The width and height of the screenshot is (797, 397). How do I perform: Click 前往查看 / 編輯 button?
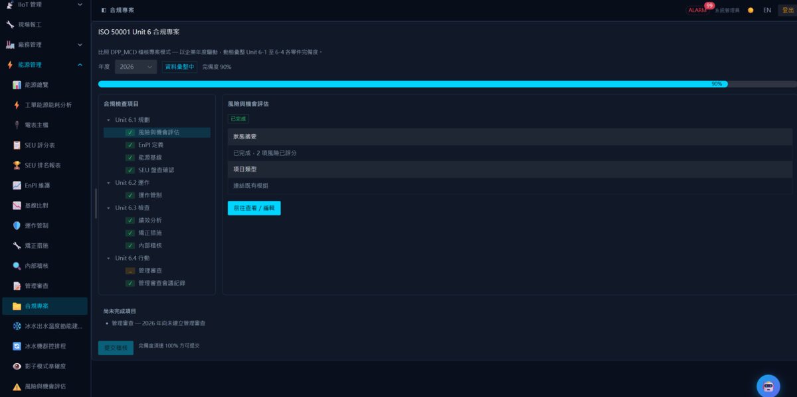coord(254,208)
